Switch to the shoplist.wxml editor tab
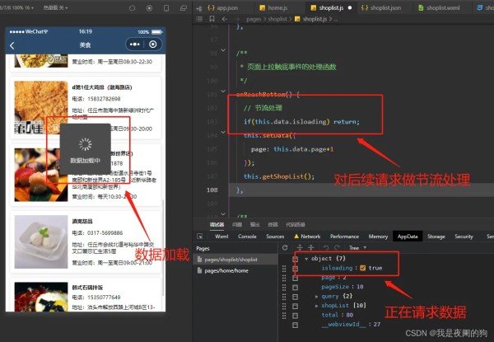The width and height of the screenshot is (494, 342). point(439,8)
